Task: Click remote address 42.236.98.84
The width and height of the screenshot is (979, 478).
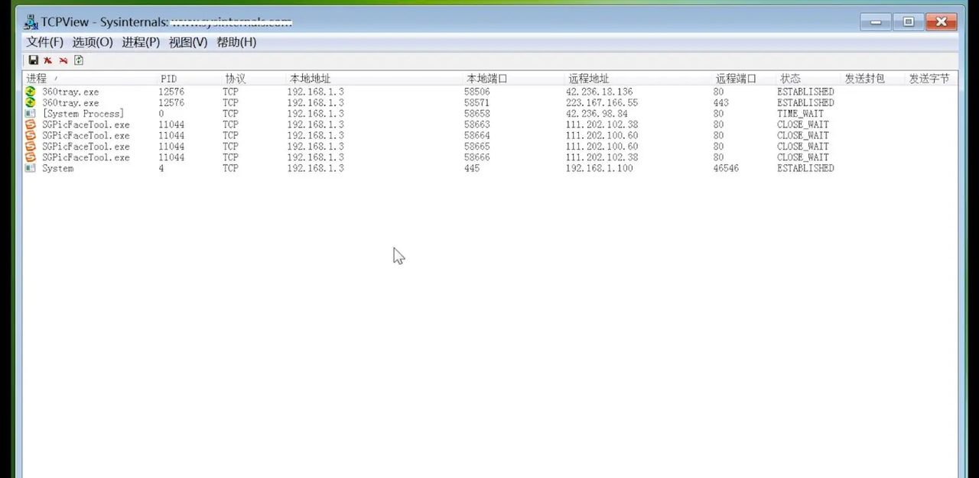Action: pyautogui.click(x=597, y=114)
